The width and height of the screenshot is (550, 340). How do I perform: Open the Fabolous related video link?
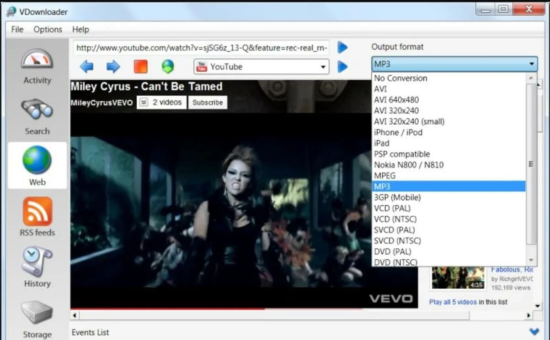512,270
